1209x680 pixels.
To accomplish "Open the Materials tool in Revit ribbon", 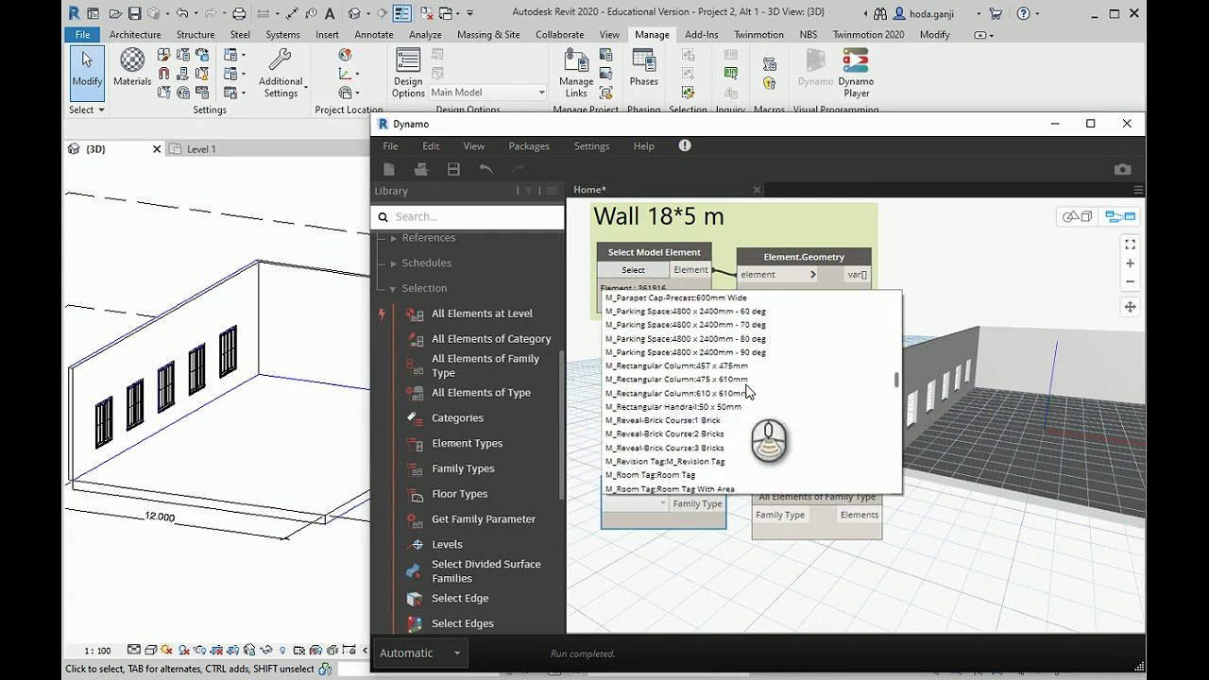I will 132,68.
